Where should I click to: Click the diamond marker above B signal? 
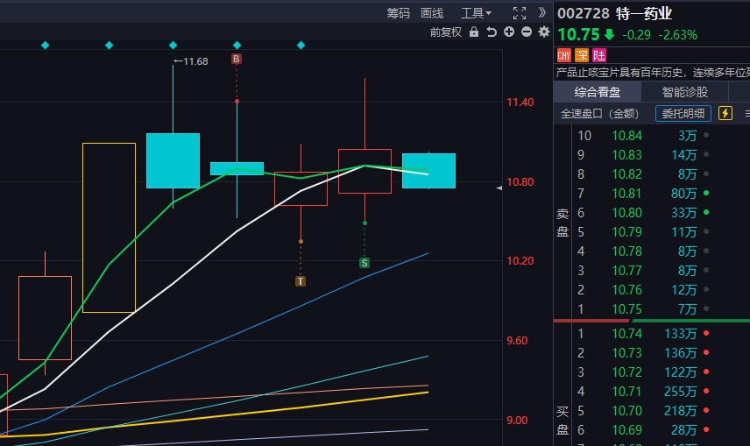click(x=237, y=45)
